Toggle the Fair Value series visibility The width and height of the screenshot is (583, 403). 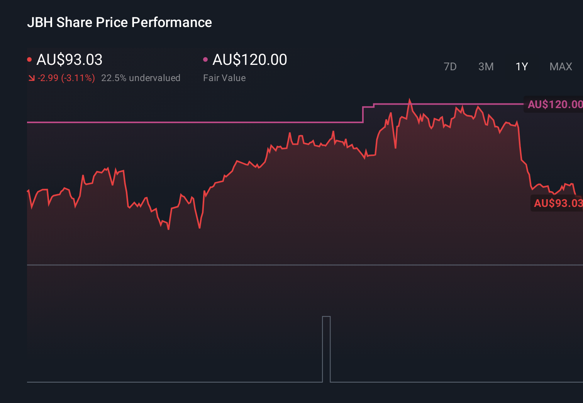click(x=206, y=59)
